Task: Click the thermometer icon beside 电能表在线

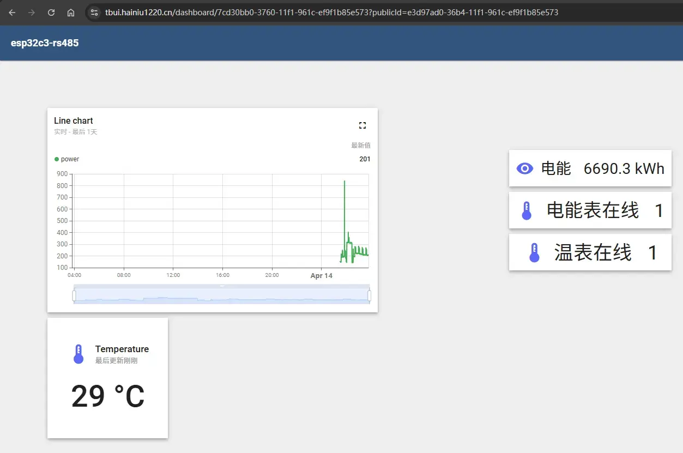Action: click(x=527, y=210)
